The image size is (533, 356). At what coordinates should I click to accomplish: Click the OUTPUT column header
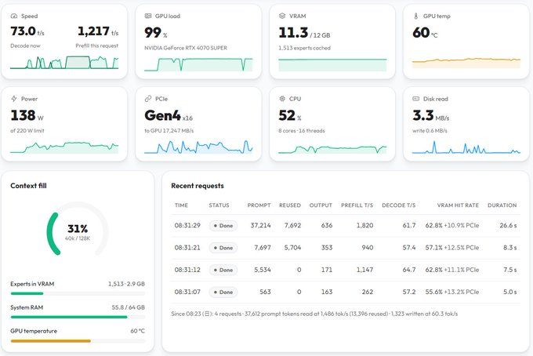click(321, 205)
